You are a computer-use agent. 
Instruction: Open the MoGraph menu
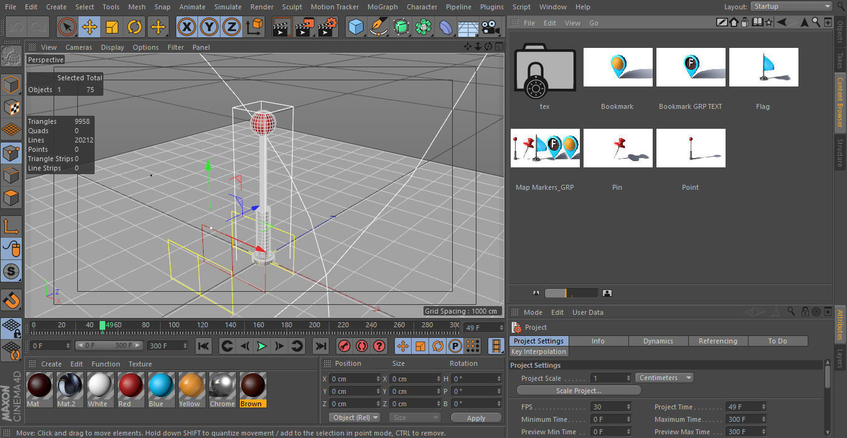click(382, 7)
